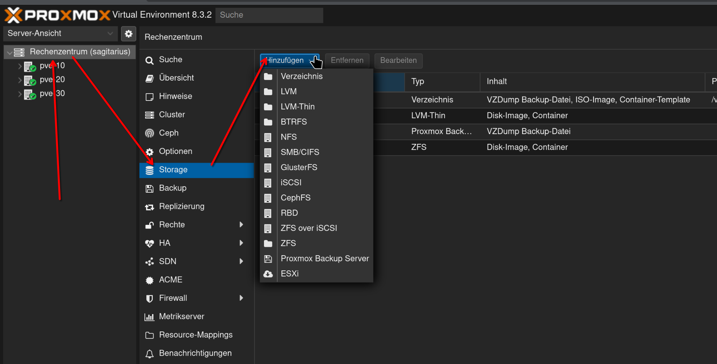This screenshot has height=364, width=717.
Task: Expand the Firewall submenu arrow
Action: click(241, 298)
